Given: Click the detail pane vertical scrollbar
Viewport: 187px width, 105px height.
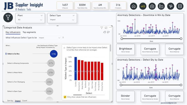Looking at the screenshot, I should click(x=110, y=48).
